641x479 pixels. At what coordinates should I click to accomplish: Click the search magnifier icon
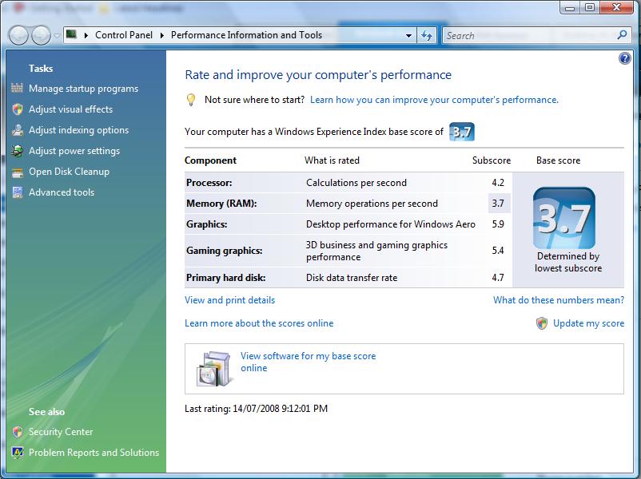pos(622,35)
